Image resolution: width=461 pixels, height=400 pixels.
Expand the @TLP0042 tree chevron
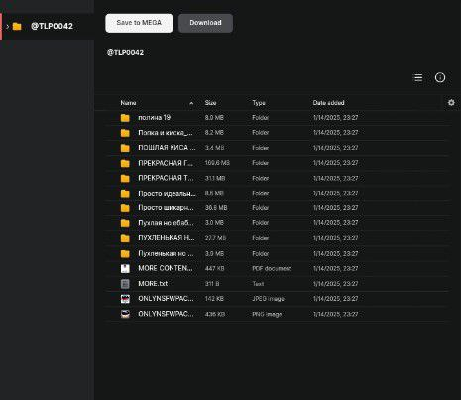pyautogui.click(x=7, y=26)
